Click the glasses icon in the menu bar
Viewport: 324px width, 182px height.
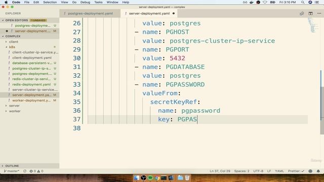pyautogui.click(x=245, y=2)
